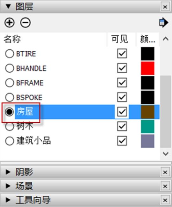Close the 阴影 panel

(x=165, y=172)
